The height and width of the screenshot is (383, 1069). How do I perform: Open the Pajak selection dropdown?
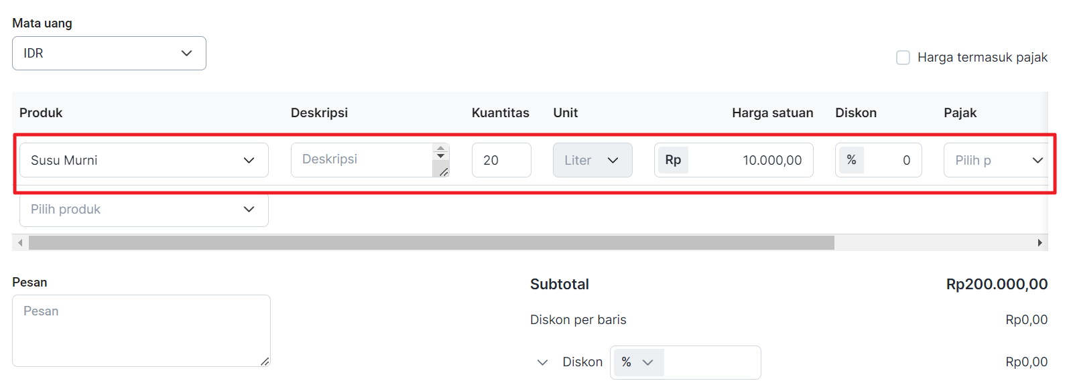[x=996, y=160]
